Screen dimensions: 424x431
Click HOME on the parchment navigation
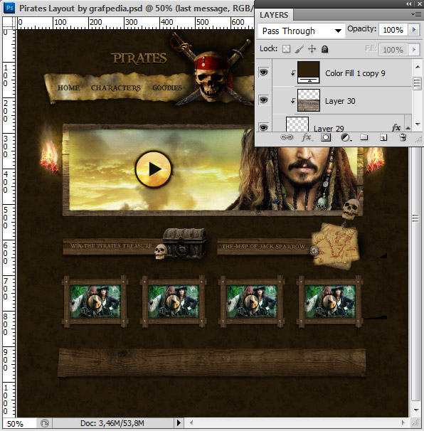click(68, 87)
